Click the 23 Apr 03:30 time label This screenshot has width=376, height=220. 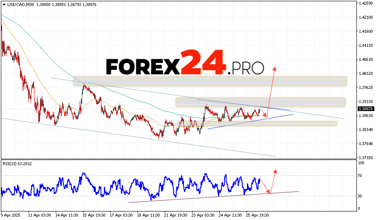coord(203,215)
